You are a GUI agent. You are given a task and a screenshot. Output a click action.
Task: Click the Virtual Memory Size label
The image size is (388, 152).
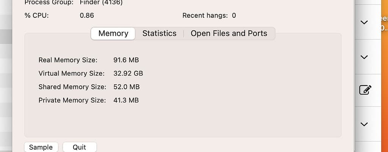pyautogui.click(x=71, y=73)
